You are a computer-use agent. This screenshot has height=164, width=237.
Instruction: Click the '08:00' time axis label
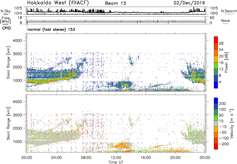click(86, 158)
